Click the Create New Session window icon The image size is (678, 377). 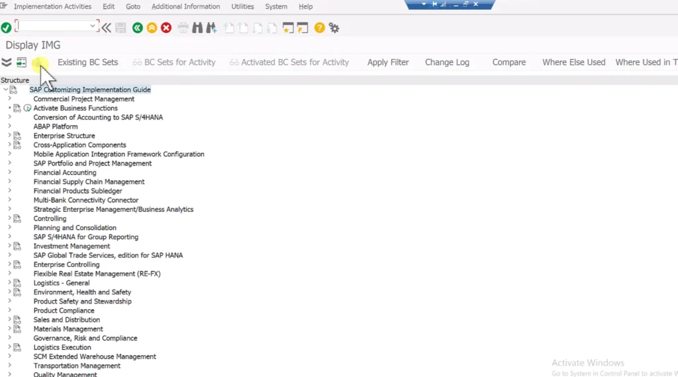click(288, 28)
